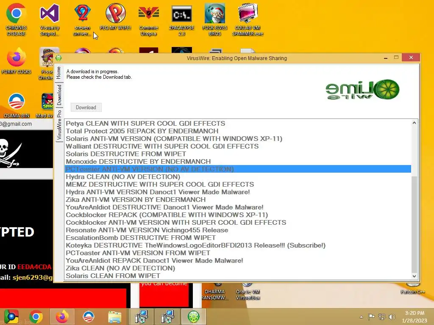This screenshot has height=325, width=434.
Task: Open the Falcon C++ desktop icon
Action: pyautogui.click(x=413, y=289)
